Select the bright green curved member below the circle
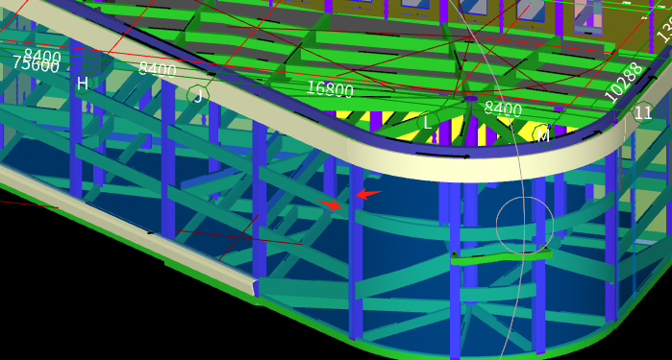The image size is (672, 360). point(502,257)
